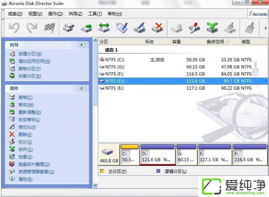
Task: Click the defragment icon beside 磁盘碎片整理
Action: pos(12,164)
